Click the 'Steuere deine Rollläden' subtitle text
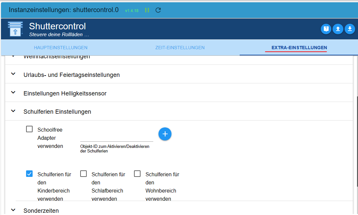Viewport: 358px width, 215px height. pyautogui.click(x=59, y=35)
